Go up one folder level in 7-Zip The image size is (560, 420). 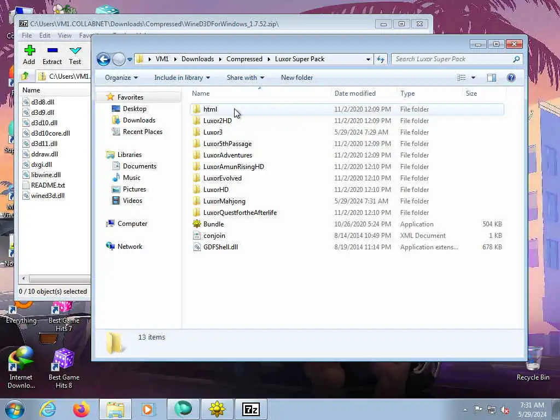click(x=25, y=76)
